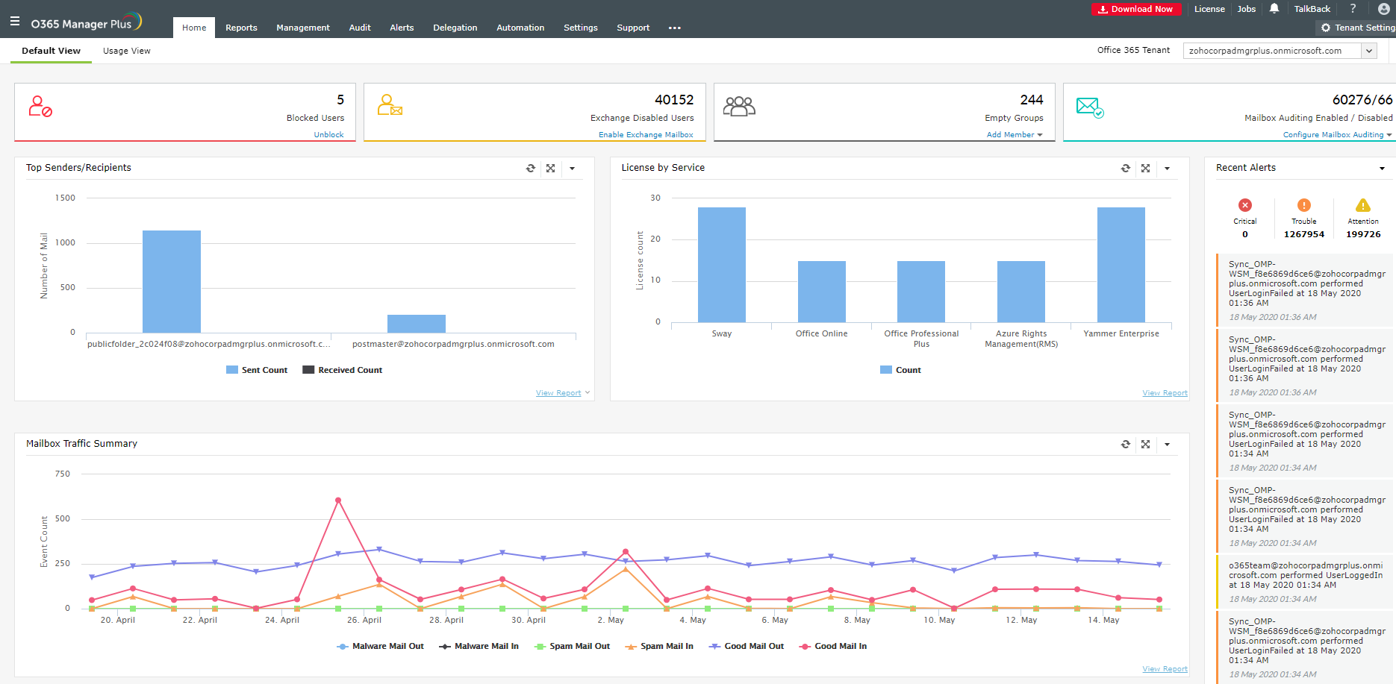Open the help question mark icon
The height and width of the screenshot is (684, 1396).
1353,9
